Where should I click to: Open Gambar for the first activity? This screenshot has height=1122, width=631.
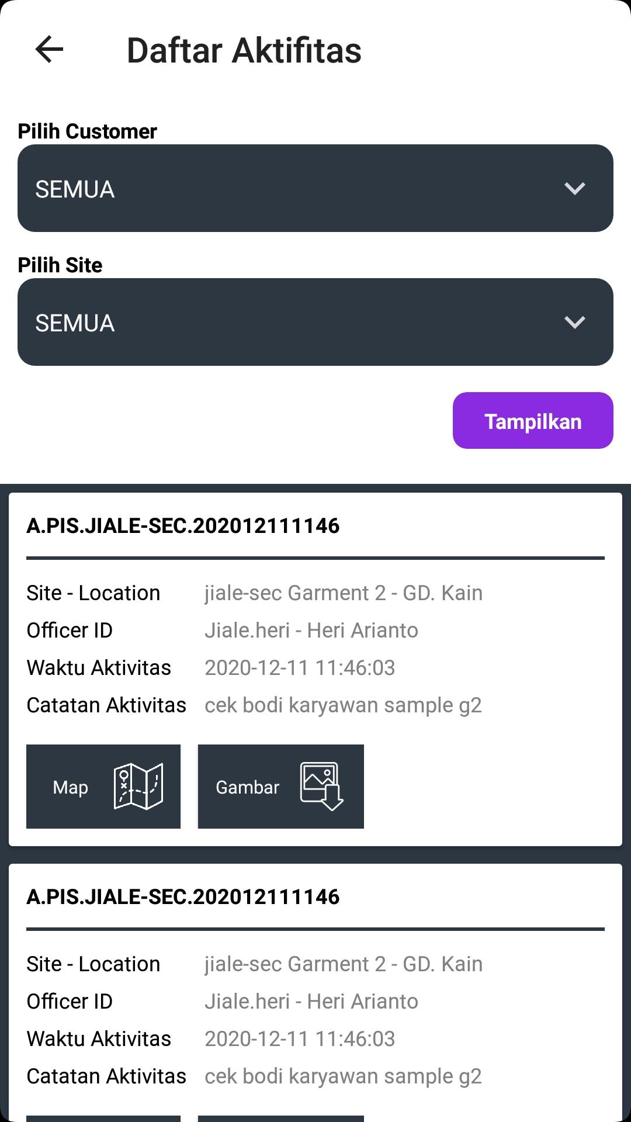pyautogui.click(x=281, y=787)
